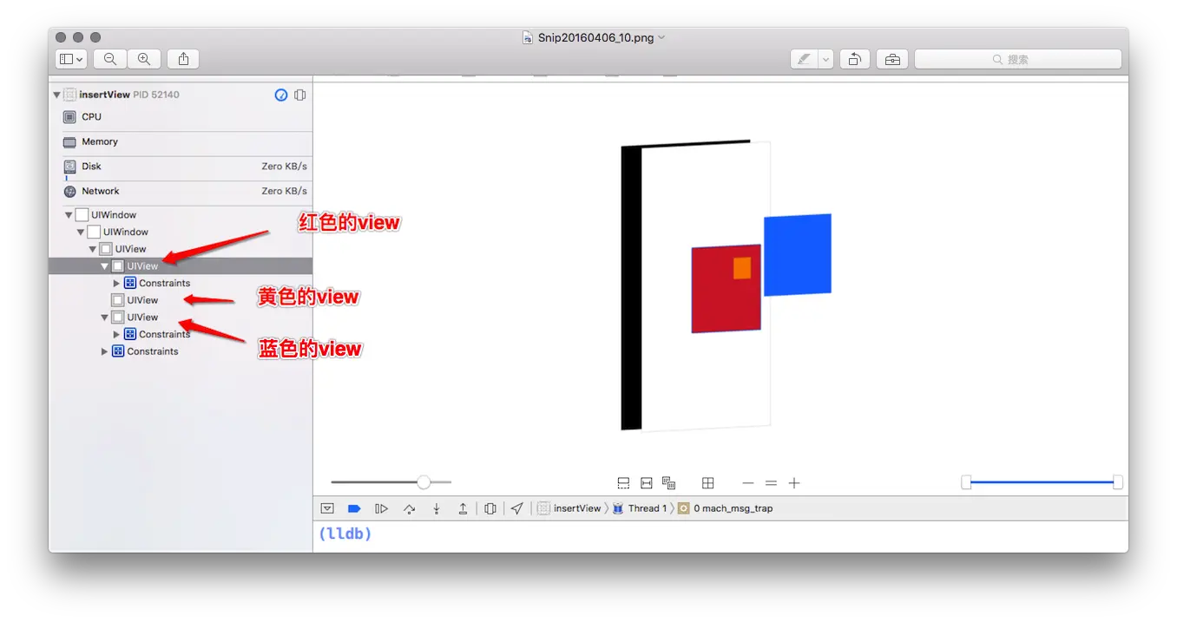Viewport: 1177px width, 622px height.
Task: Open the 0 mach_msg_trap breadcrumb item
Action: click(x=726, y=508)
